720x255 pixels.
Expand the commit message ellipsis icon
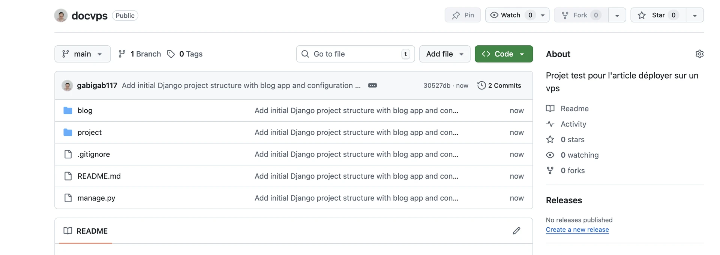pyautogui.click(x=372, y=85)
